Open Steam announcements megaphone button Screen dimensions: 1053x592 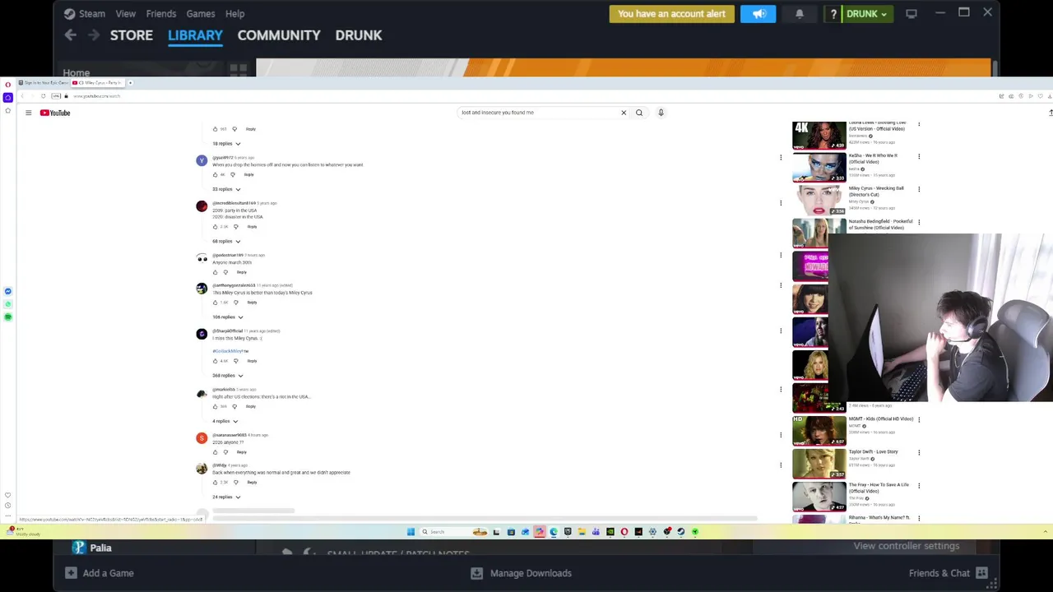[x=758, y=14]
